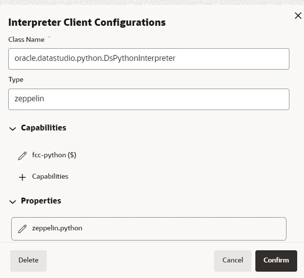Open the fcc-python ($) capability entry
This screenshot has width=304, height=278.
click(54, 155)
